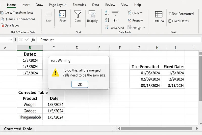Select the Corrected Table title cell
Screen dimensions: 202x135
pos(33,92)
